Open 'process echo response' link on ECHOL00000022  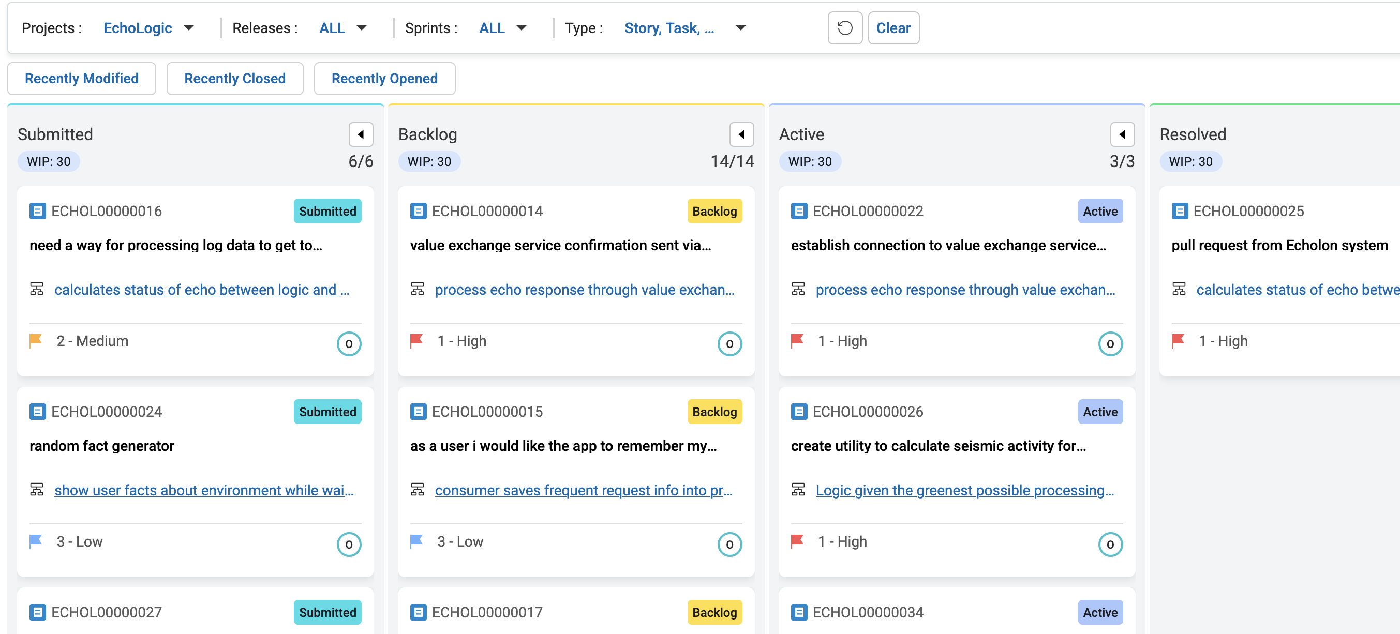pyautogui.click(x=965, y=289)
